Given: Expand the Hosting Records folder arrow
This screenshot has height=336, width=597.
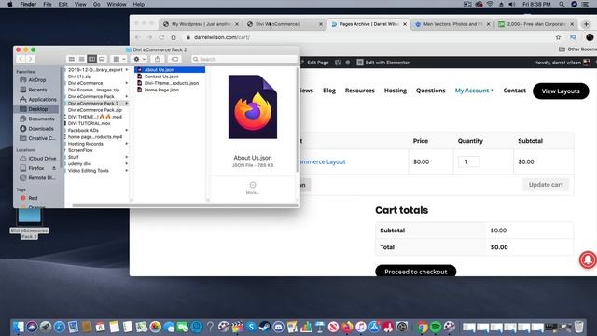Looking at the screenshot, I should [127, 144].
